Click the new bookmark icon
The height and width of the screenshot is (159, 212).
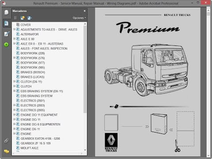point(23,18)
